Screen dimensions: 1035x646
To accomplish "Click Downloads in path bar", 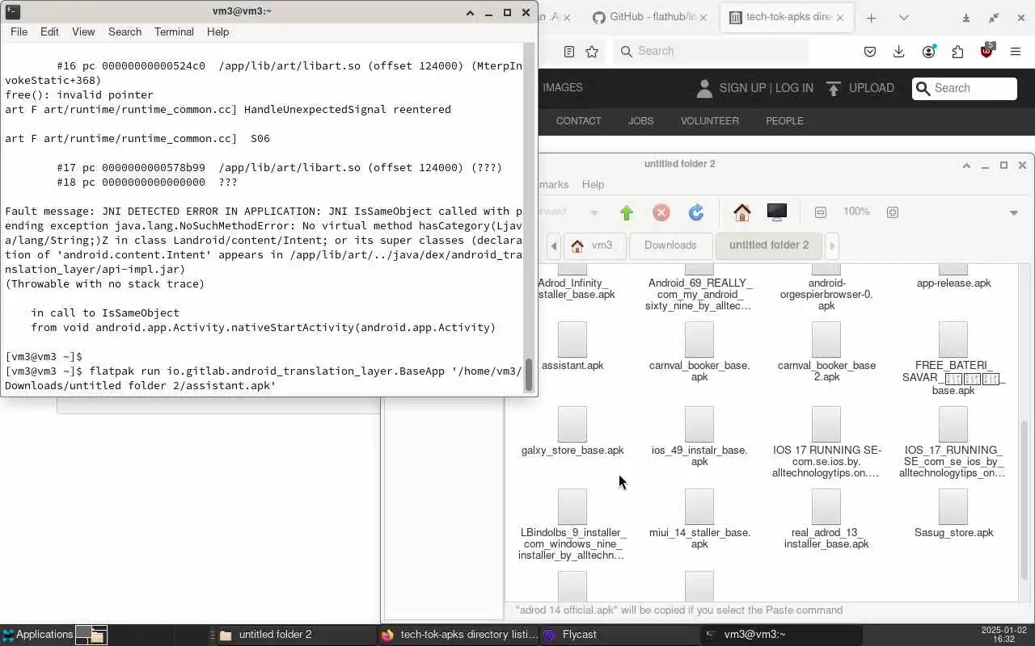I will point(670,245).
